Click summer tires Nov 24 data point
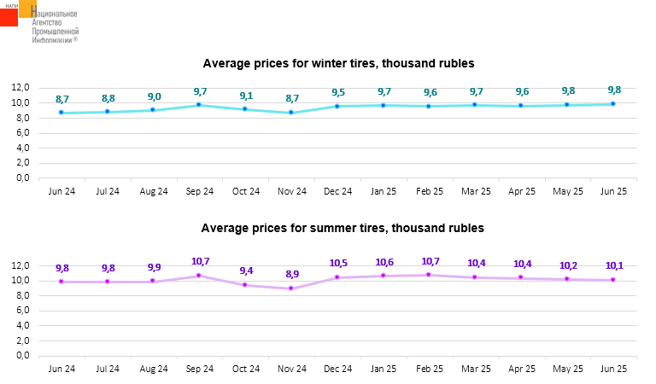Screen dimensions: 656x384 (x=291, y=288)
